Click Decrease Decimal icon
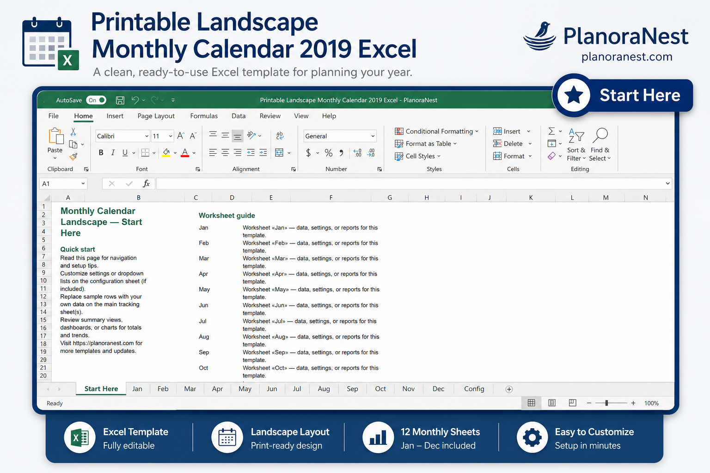 click(x=371, y=153)
